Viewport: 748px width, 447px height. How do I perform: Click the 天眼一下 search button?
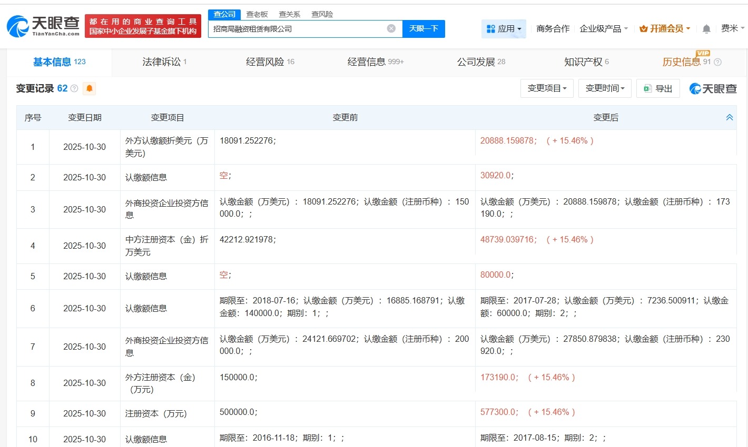pyautogui.click(x=424, y=29)
